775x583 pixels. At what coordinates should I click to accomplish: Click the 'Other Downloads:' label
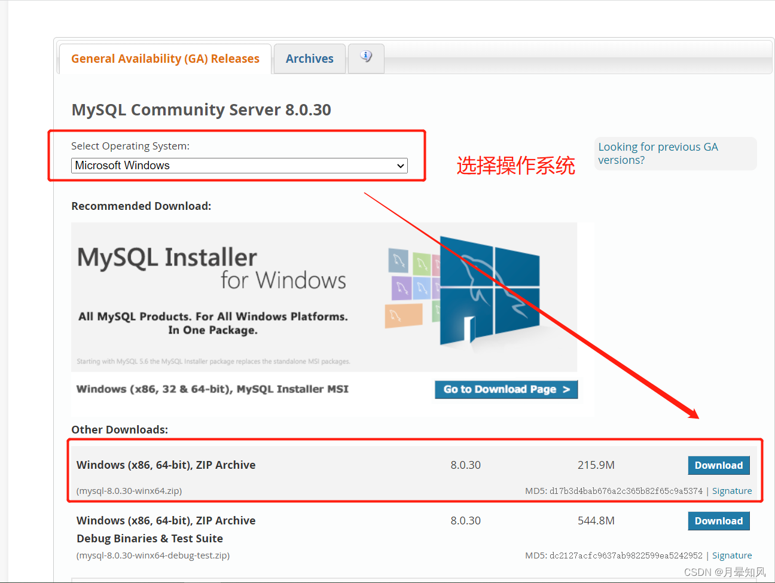click(x=120, y=430)
